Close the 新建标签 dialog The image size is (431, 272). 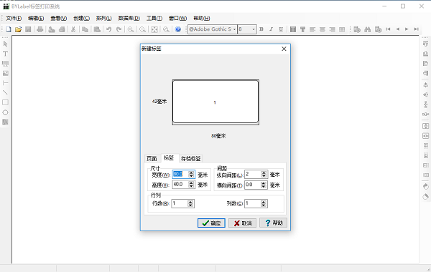tap(284, 49)
